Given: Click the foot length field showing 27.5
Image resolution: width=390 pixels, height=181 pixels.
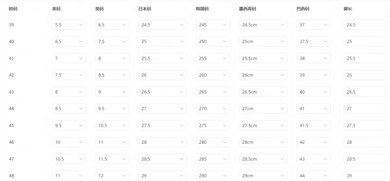Looking at the screenshot, I should [x=364, y=125].
